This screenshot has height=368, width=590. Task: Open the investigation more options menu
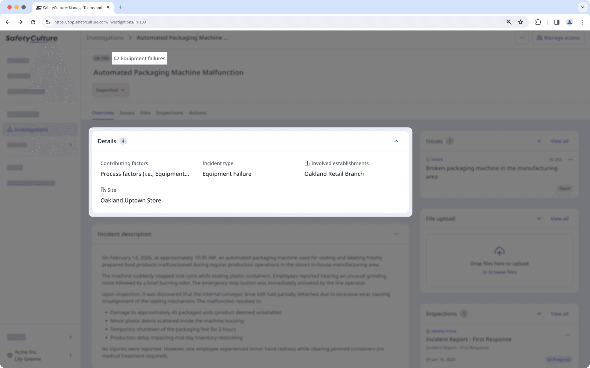(x=522, y=38)
